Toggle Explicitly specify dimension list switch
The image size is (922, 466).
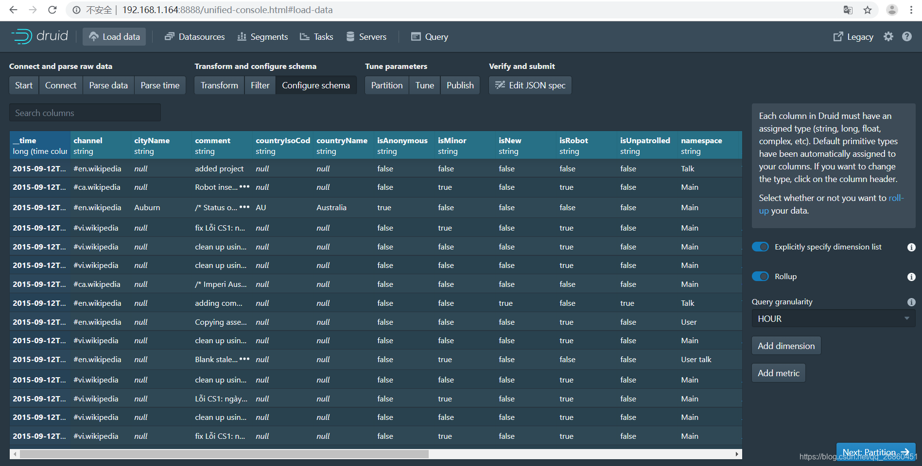(760, 247)
